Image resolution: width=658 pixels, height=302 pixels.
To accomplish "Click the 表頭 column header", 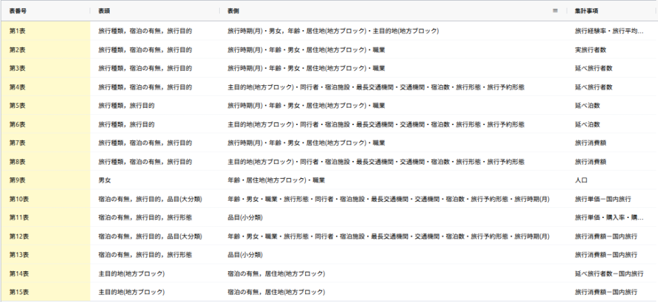I will [104, 12].
